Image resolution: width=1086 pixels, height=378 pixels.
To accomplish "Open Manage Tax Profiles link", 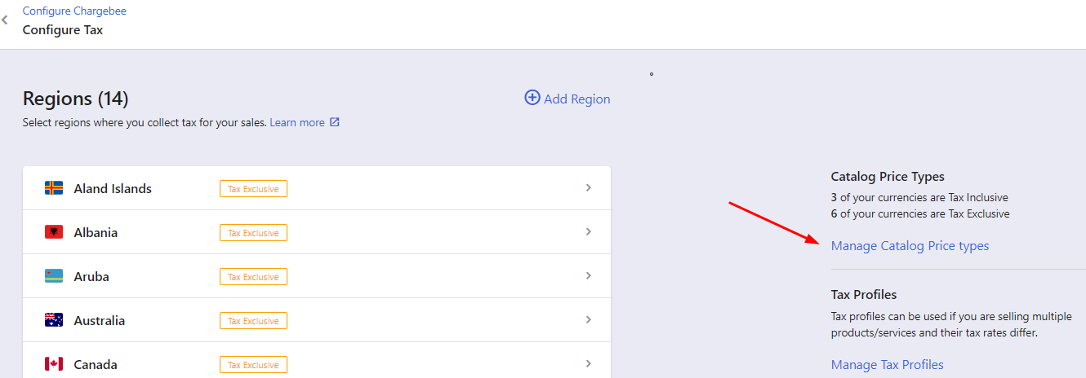I will click(888, 365).
